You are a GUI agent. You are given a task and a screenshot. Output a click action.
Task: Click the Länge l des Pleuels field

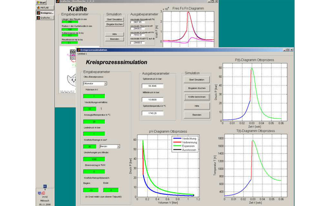(x=70, y=22)
